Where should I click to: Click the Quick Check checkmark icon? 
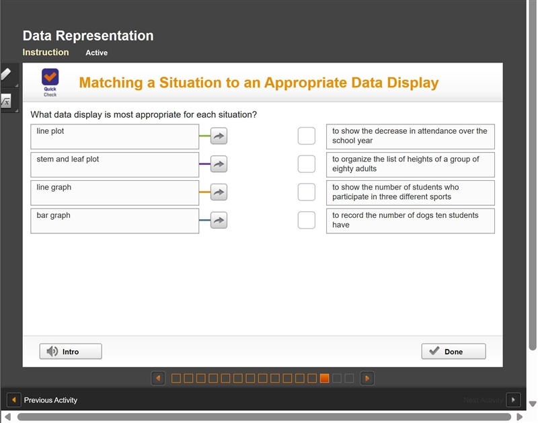click(x=50, y=77)
